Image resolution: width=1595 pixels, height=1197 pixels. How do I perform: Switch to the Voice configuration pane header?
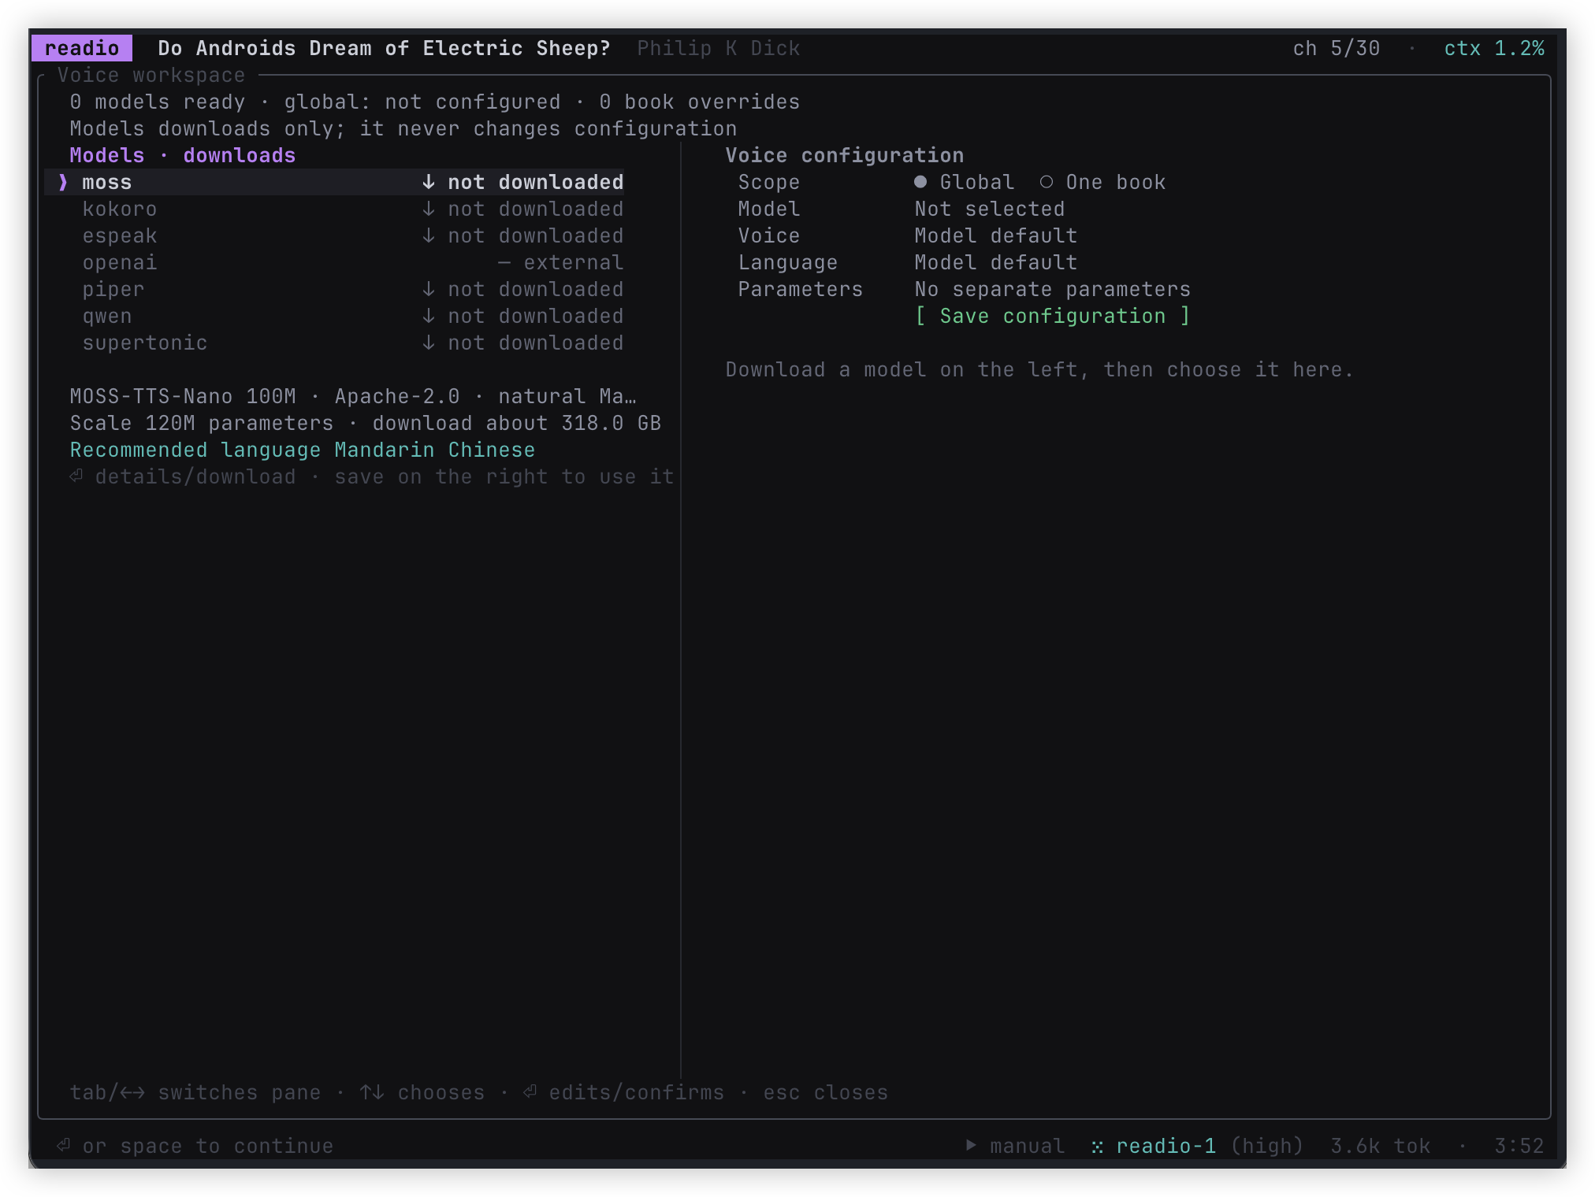pyautogui.click(x=844, y=155)
